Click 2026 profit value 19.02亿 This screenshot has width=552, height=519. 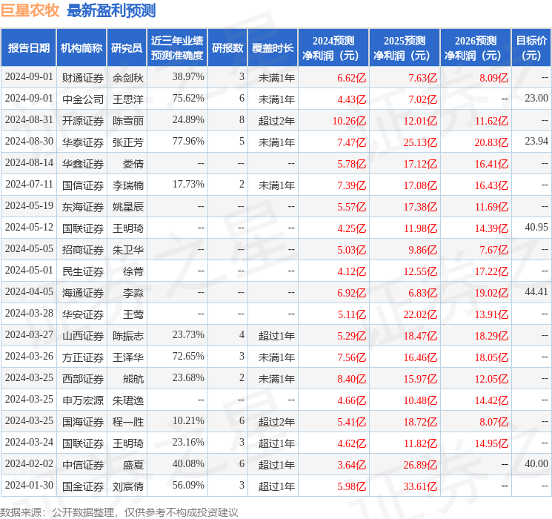pos(491,293)
